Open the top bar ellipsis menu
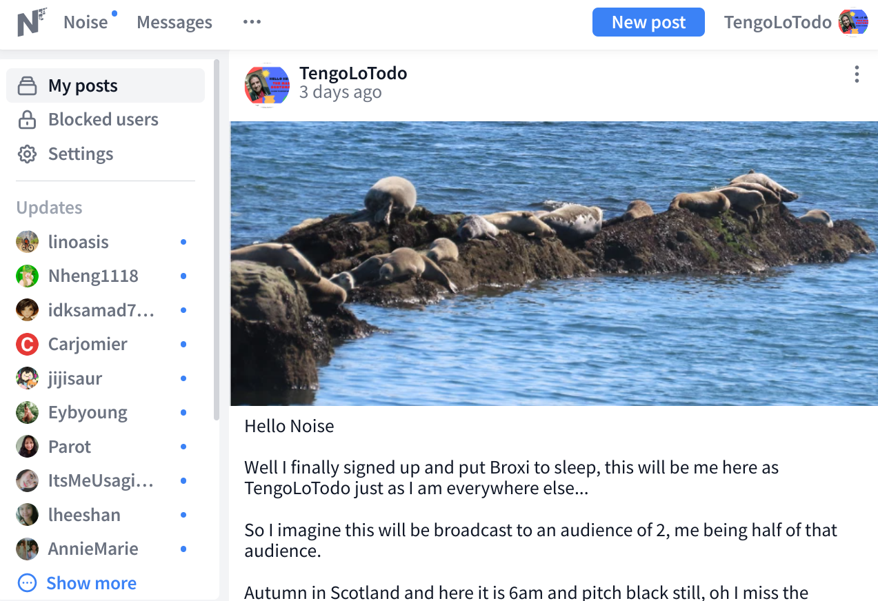This screenshot has height=601, width=878. tap(252, 22)
